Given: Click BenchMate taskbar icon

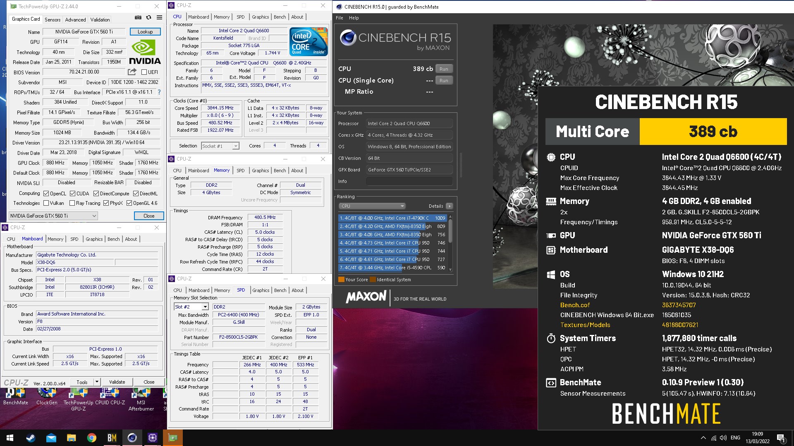Looking at the screenshot, I should click(112, 438).
